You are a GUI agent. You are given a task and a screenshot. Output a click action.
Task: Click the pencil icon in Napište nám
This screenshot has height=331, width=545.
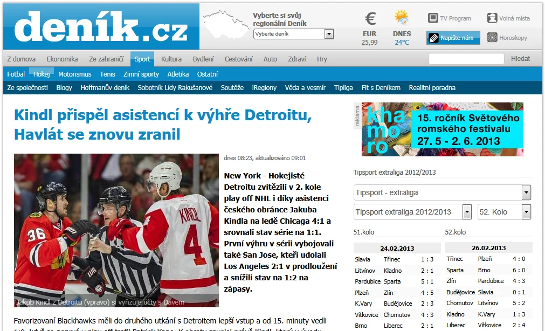[433, 38]
